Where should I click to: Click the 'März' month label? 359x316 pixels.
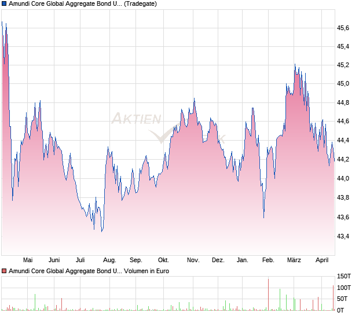click(294, 260)
